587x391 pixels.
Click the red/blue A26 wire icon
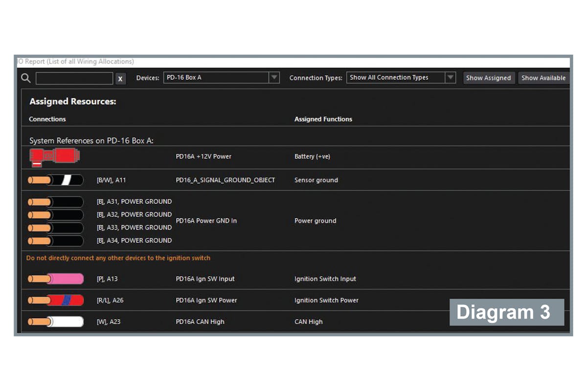point(55,301)
